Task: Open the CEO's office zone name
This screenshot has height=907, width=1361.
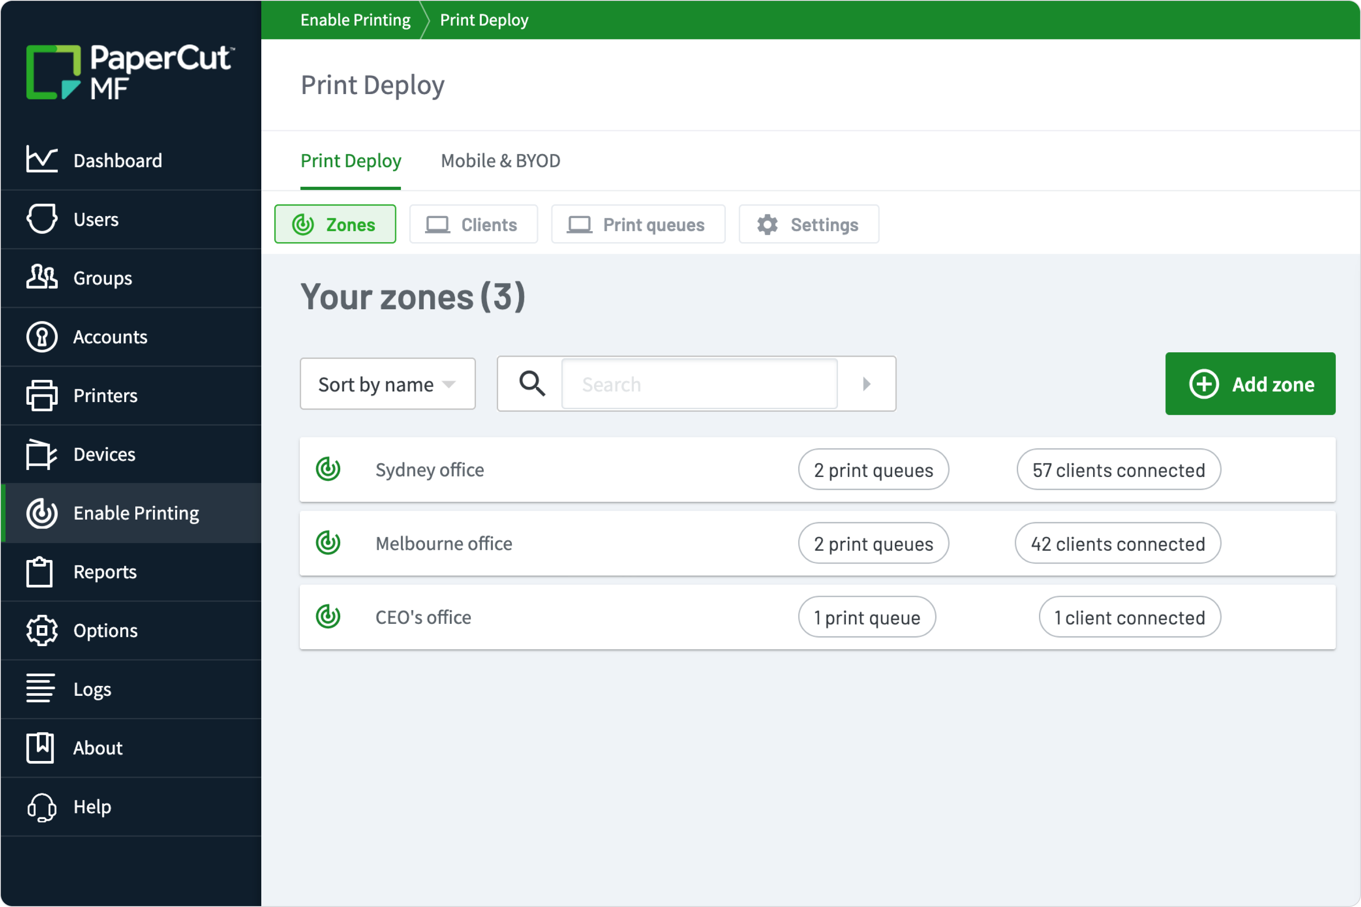Action: pos(423,617)
